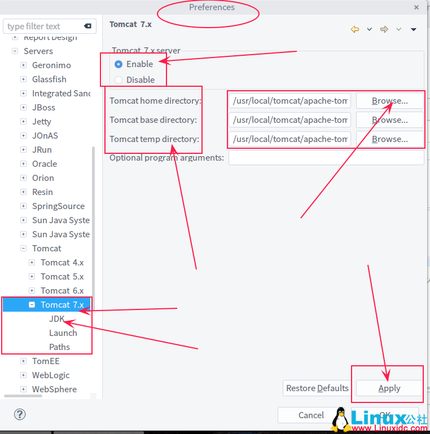This screenshot has width=430, height=434.
Task: Click the Apply button
Action: 389,388
